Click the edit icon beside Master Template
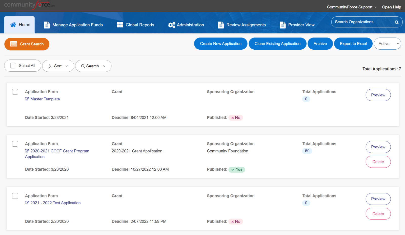 point(27,99)
